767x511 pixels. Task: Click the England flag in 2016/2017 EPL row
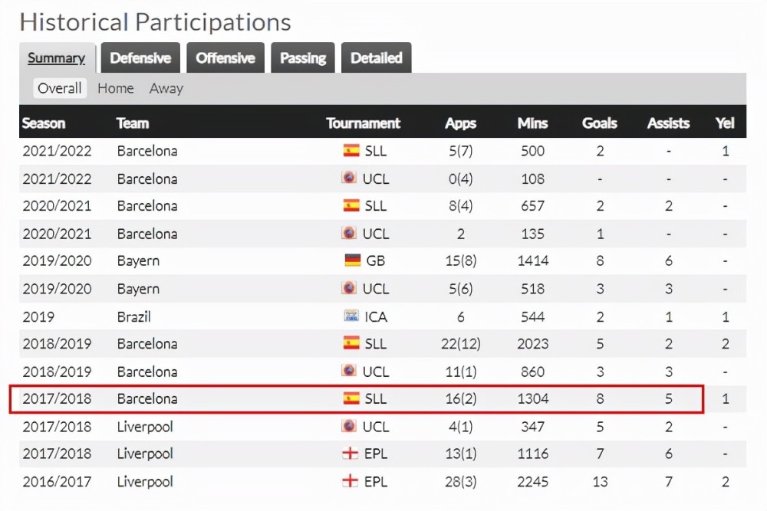tap(351, 481)
